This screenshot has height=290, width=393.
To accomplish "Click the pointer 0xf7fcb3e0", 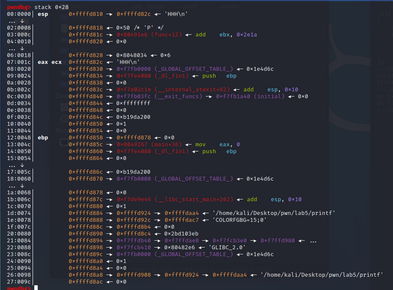I will 230,241.
